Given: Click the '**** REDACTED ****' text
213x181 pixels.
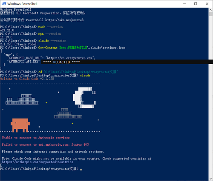Looking at the screenshot, I should pos(61,62).
